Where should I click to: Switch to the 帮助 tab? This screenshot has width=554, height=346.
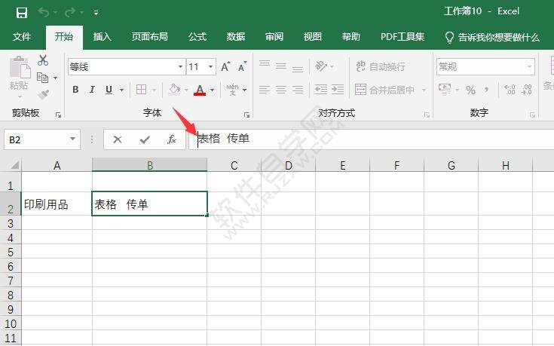pos(350,37)
